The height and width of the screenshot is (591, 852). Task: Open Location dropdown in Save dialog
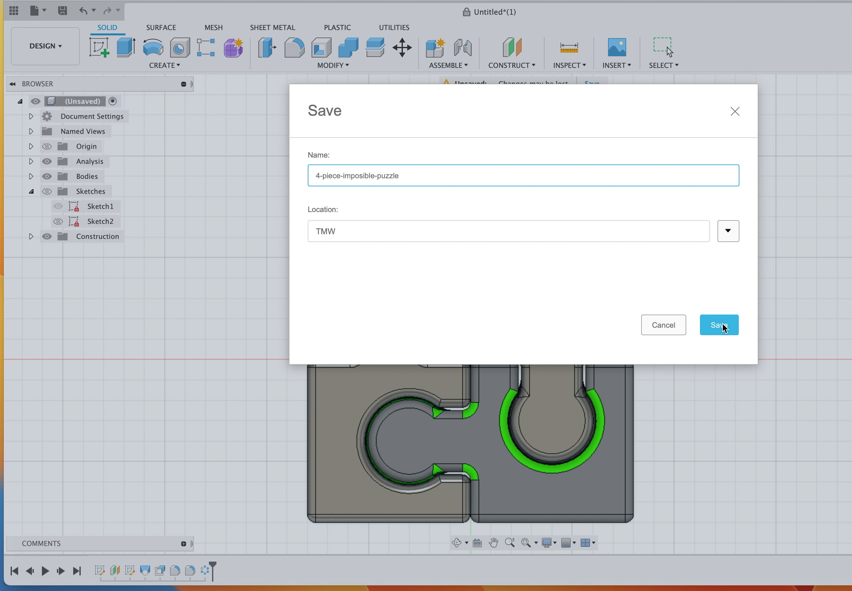[x=728, y=230]
